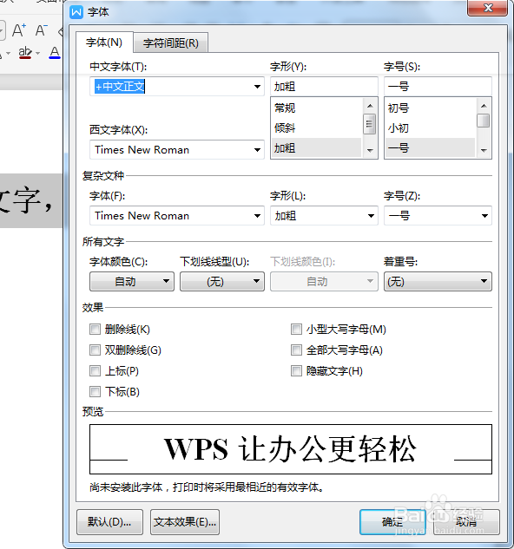Expand the 中文字体(T) dropdown
Viewport: 514px width, 549px height.
coord(257,87)
